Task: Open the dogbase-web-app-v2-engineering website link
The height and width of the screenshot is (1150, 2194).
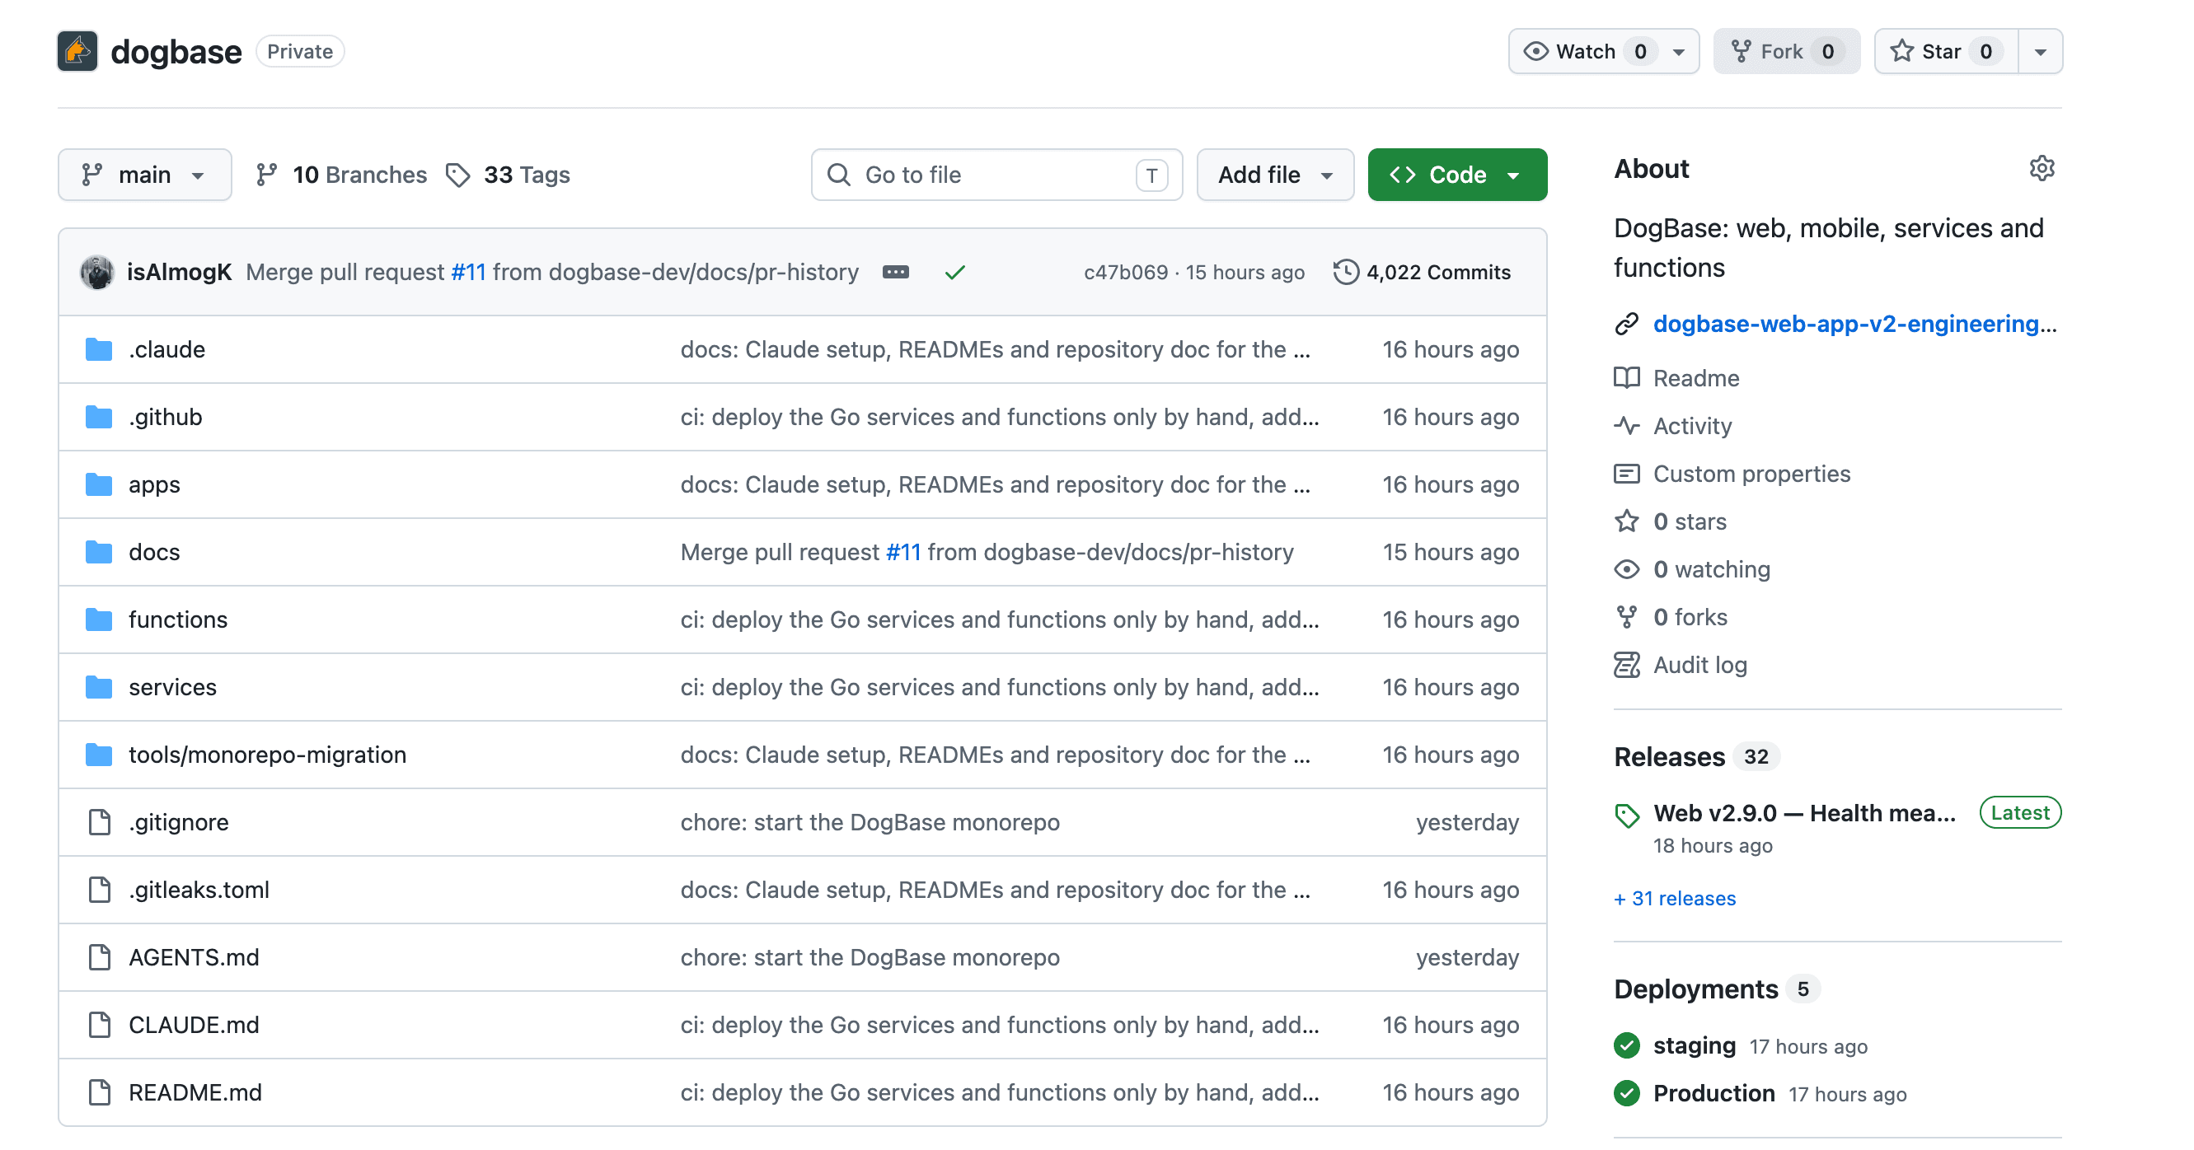Action: point(1854,324)
